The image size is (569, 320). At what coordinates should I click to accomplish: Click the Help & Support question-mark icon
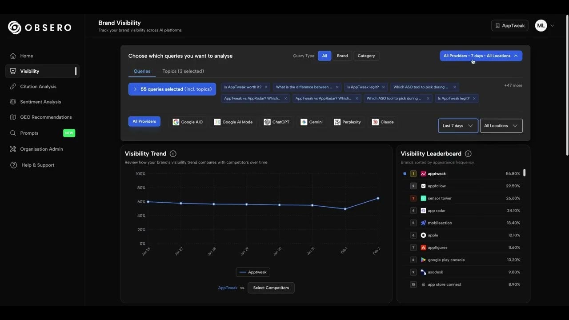[14, 165]
